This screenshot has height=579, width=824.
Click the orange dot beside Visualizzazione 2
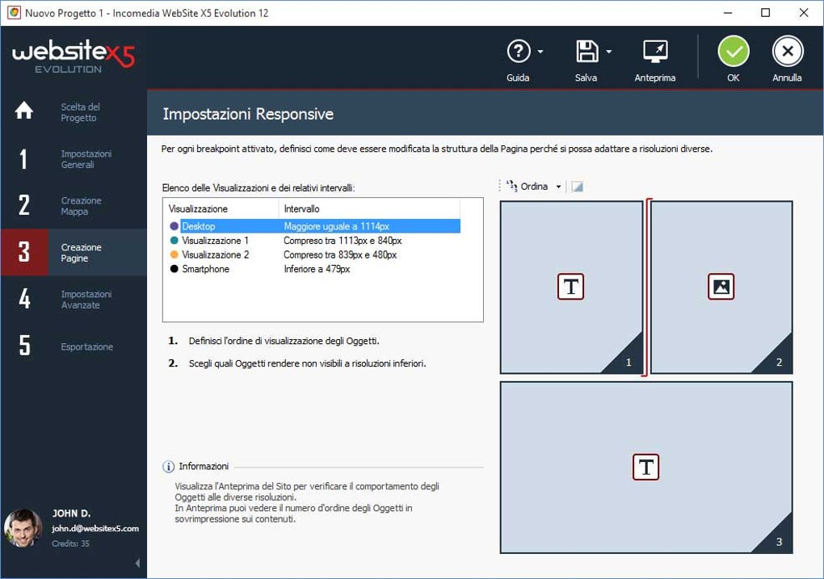point(174,254)
